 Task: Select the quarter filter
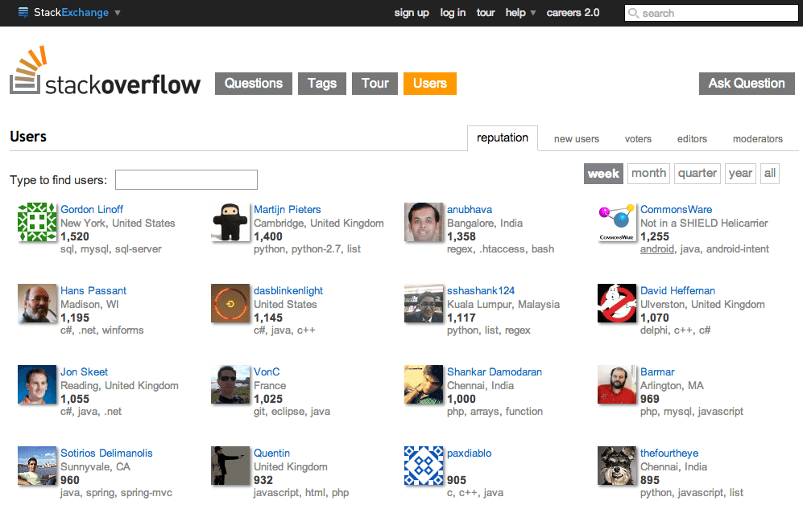pos(697,174)
